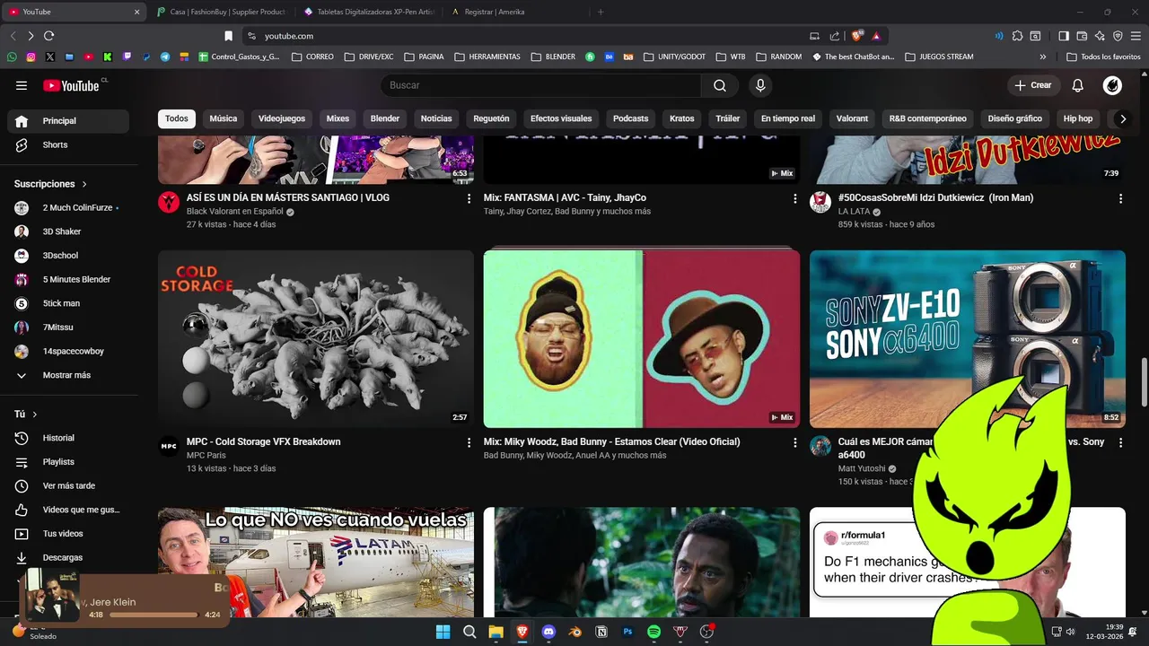Viewport: 1149px width, 646px height.
Task: Open the Windows Start menu
Action: point(443,632)
